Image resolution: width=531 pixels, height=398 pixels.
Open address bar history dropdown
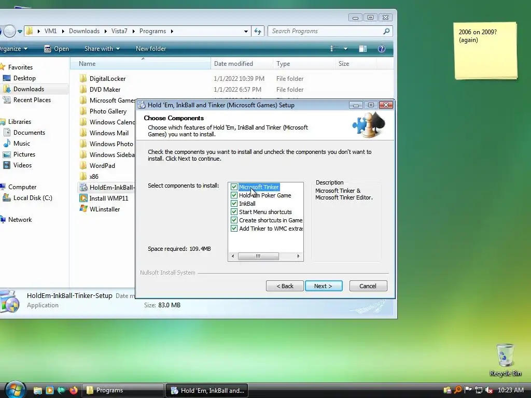click(246, 31)
